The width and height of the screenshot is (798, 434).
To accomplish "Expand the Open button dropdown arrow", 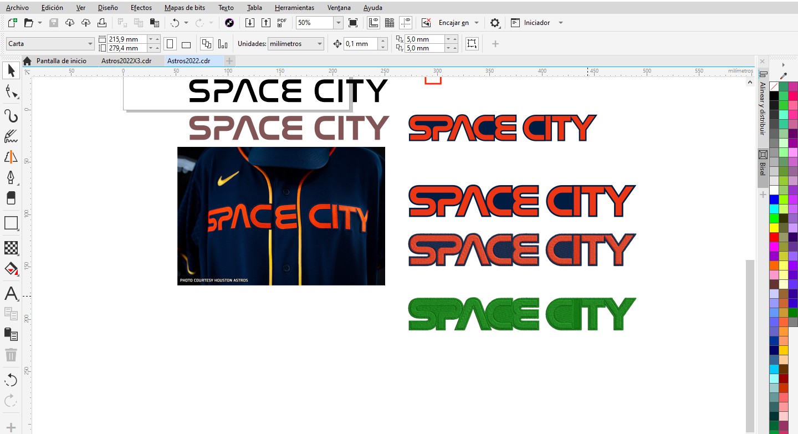I will 40,23.
